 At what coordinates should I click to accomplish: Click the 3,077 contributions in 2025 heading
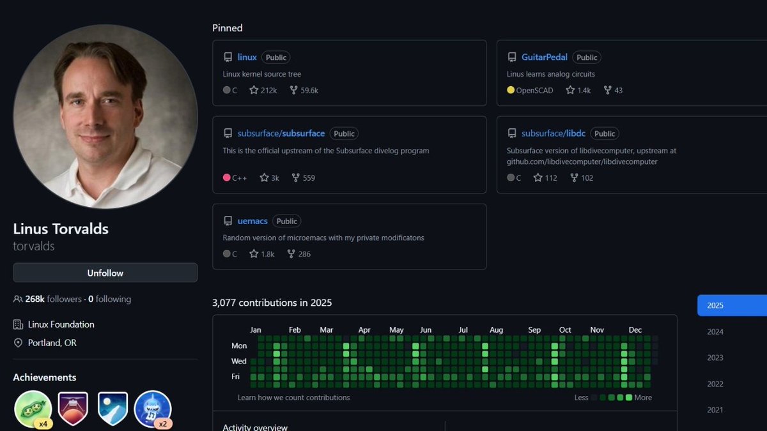pyautogui.click(x=272, y=303)
